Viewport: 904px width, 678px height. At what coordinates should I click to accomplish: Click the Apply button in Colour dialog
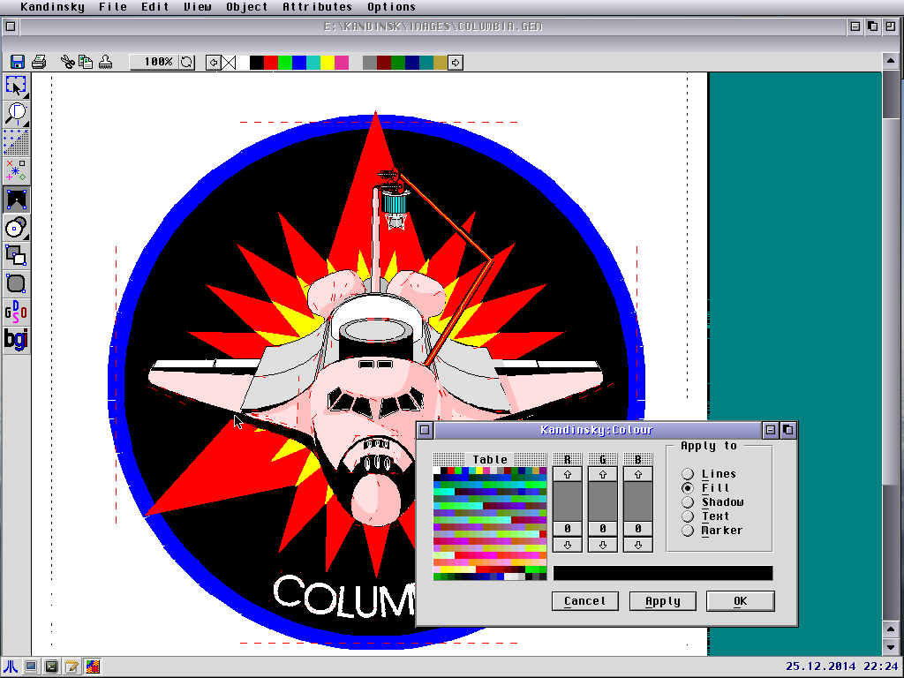662,601
